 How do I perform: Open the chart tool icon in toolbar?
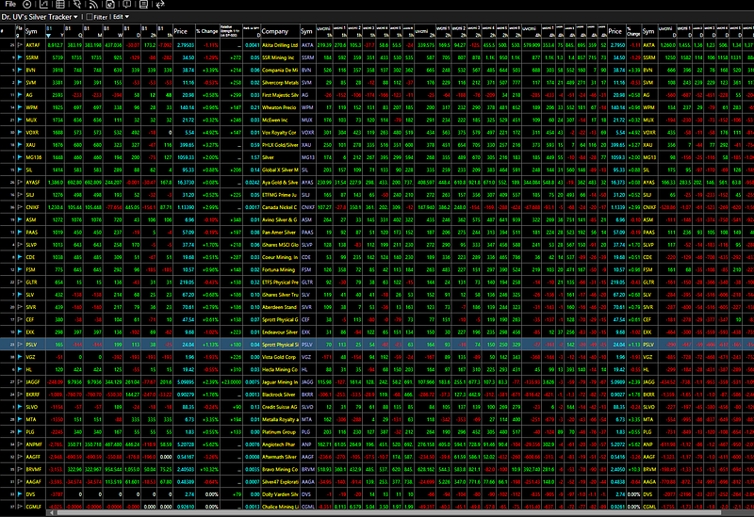click(x=43, y=5)
